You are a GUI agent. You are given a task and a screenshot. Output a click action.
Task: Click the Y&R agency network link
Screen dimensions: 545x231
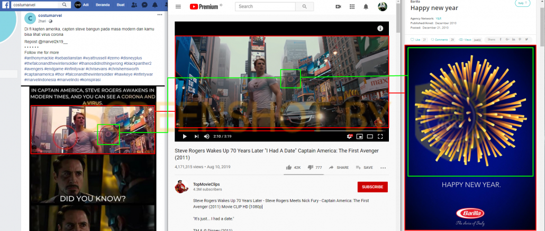[438, 18]
